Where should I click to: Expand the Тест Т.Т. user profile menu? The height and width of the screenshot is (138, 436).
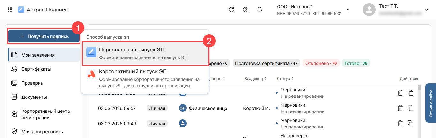[426, 10]
